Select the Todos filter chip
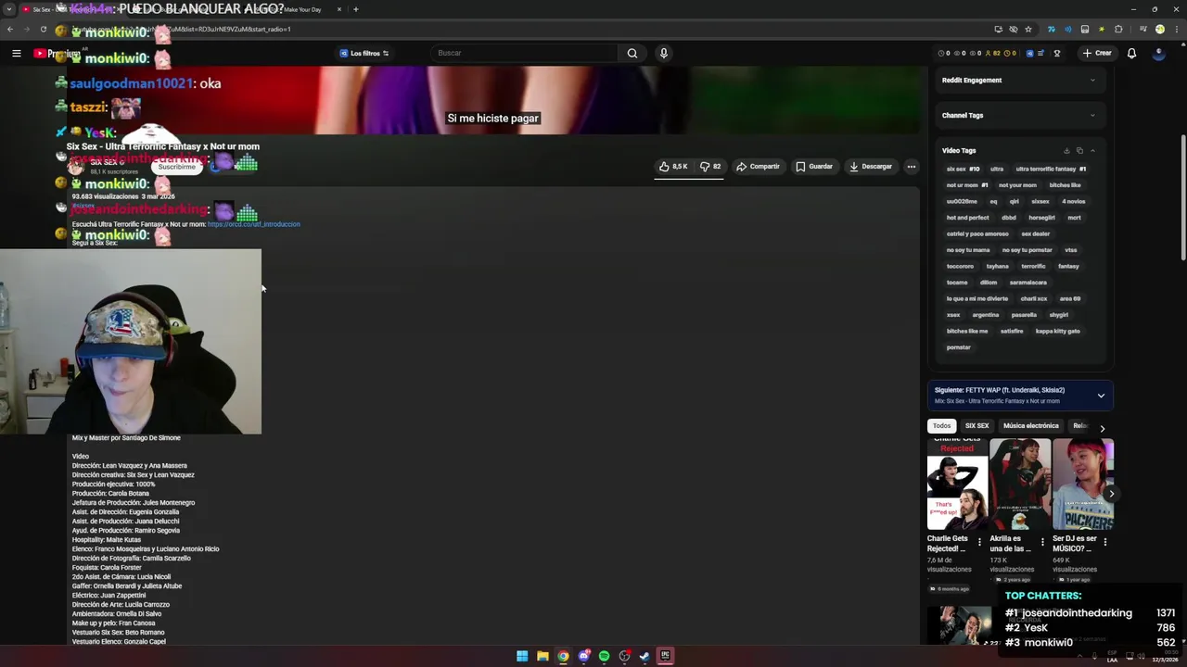The height and width of the screenshot is (667, 1187). click(x=941, y=426)
